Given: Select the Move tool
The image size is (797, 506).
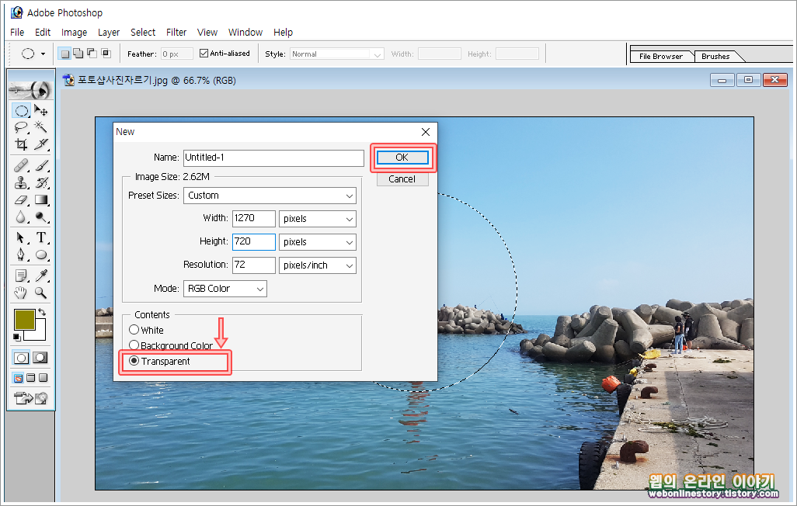Looking at the screenshot, I should click(41, 111).
